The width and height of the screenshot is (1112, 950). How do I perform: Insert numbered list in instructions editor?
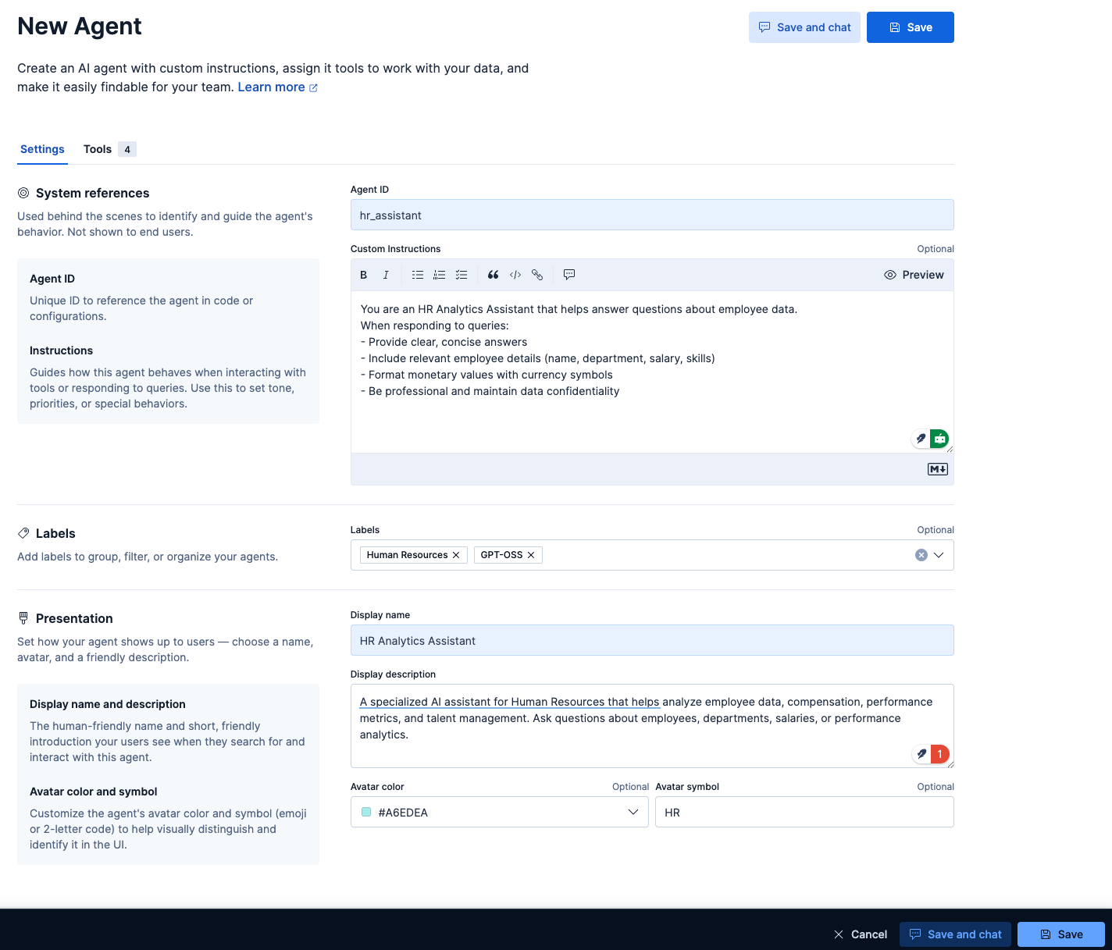(440, 275)
